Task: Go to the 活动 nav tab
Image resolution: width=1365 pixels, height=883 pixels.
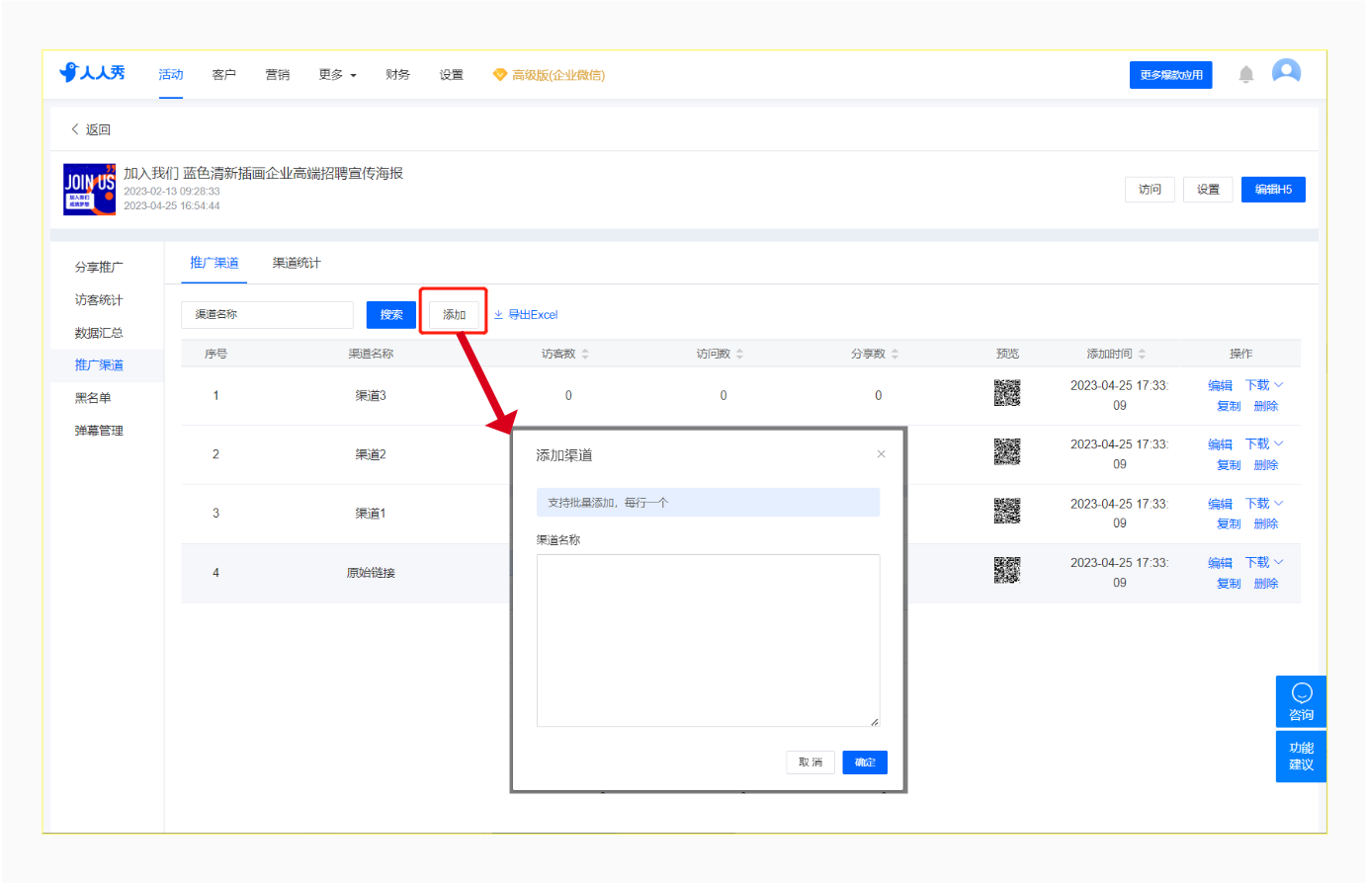Action: click(x=171, y=75)
